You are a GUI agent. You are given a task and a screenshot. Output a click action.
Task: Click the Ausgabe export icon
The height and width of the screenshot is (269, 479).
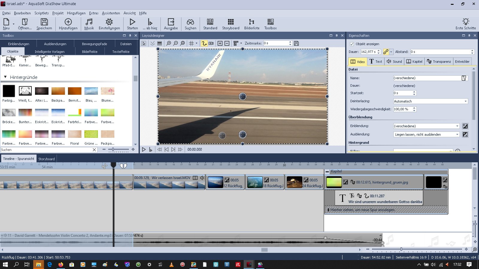(171, 24)
